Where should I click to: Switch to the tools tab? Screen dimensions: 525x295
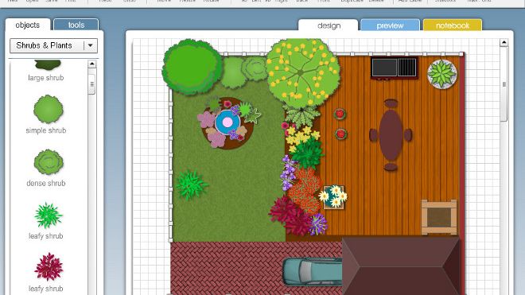pos(76,25)
